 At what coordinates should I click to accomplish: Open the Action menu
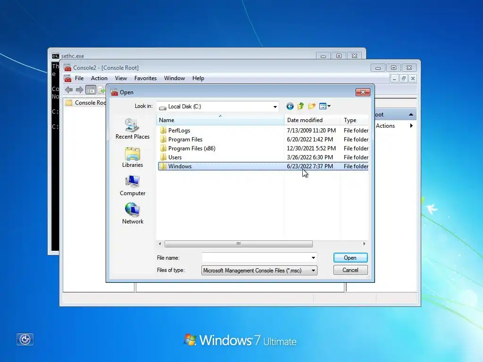click(x=99, y=78)
